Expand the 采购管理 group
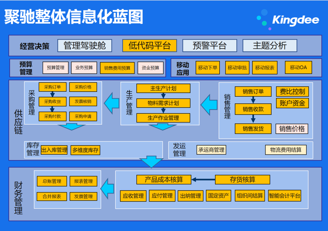328x231 pixels. [x=32, y=102]
